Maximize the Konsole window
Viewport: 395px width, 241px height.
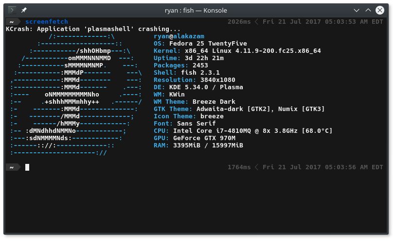(368, 10)
